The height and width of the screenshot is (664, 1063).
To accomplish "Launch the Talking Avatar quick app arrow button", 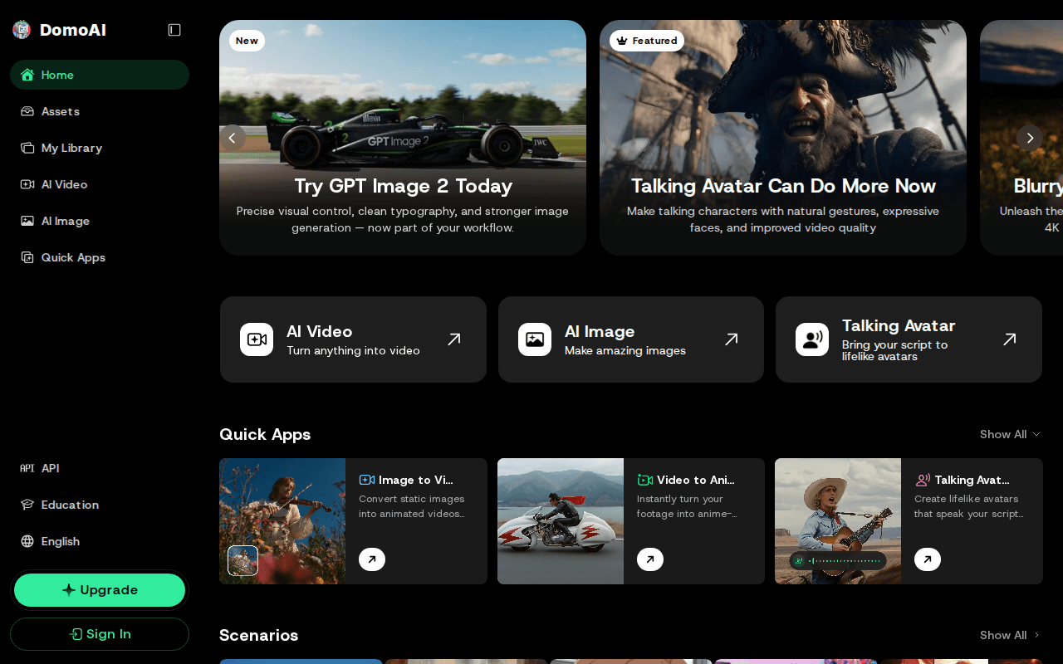I will pyautogui.click(x=928, y=559).
